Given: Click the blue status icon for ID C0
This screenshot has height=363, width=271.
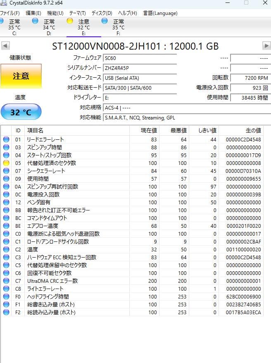Looking at the screenshot, I should [6, 234].
